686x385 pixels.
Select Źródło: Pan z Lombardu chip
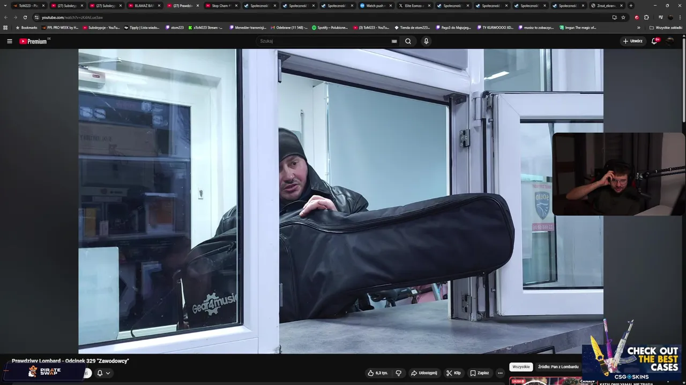point(558,367)
